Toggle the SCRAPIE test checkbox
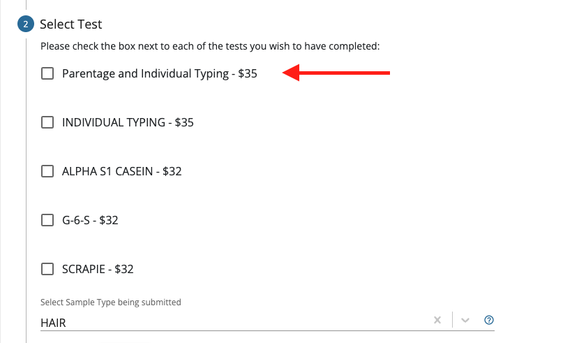The width and height of the screenshot is (563, 343). tap(47, 269)
